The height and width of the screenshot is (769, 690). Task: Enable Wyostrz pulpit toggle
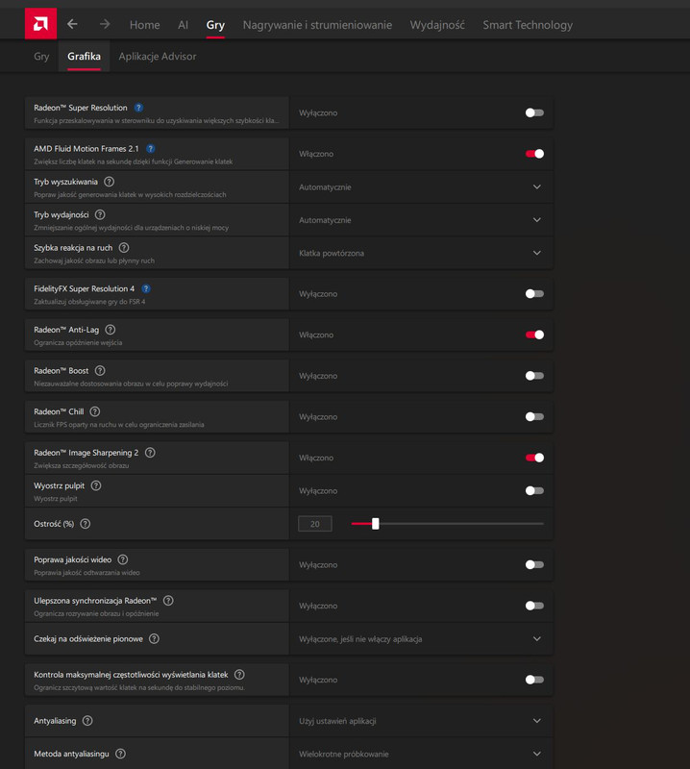[534, 490]
